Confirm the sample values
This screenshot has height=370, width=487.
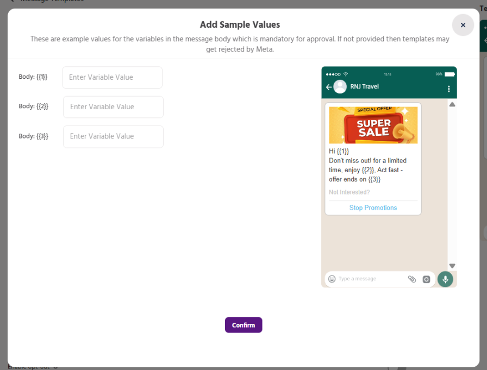[243, 325]
